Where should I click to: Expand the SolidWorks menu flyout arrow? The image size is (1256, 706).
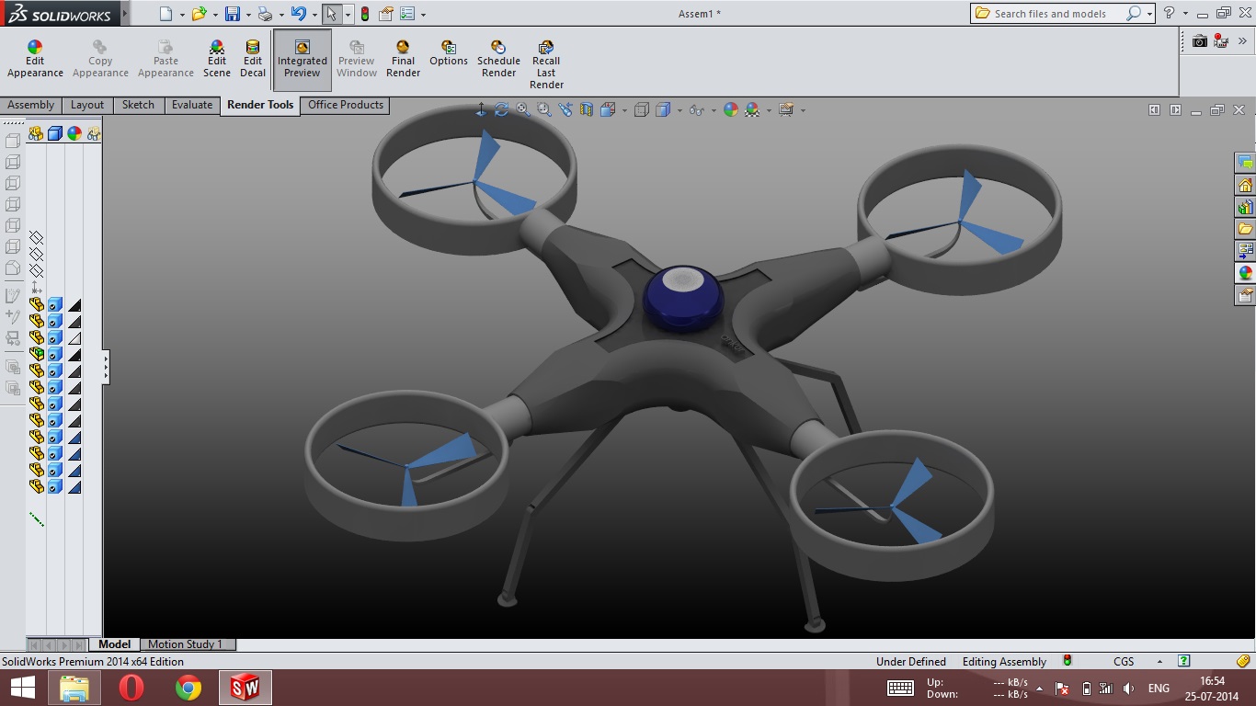(125, 14)
